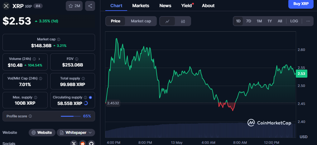Click Volume (24h) info icon
The image size is (317, 145).
click(x=34, y=59)
